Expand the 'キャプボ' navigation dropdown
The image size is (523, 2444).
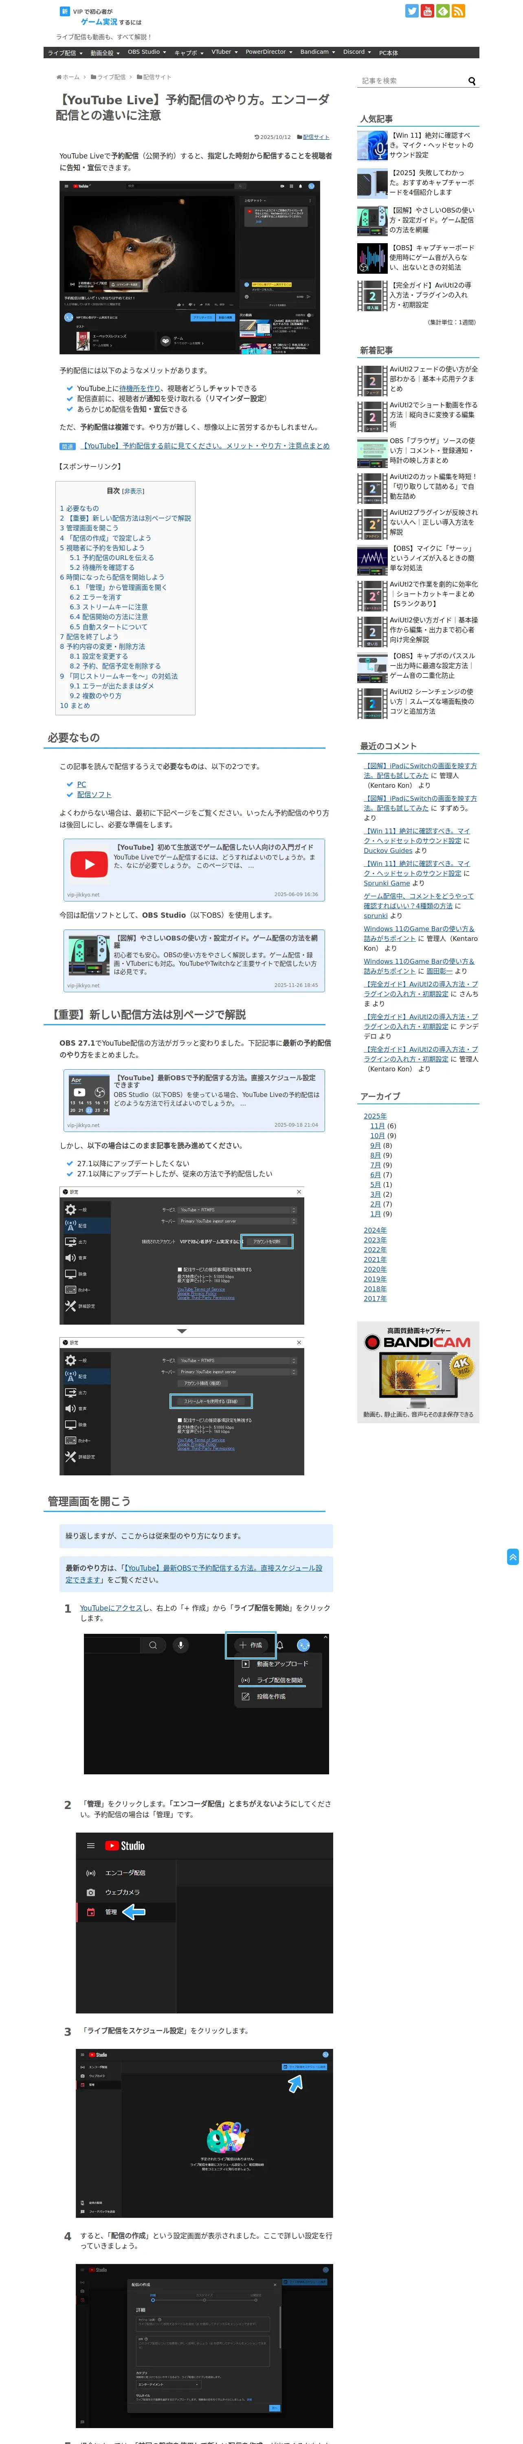point(189,53)
